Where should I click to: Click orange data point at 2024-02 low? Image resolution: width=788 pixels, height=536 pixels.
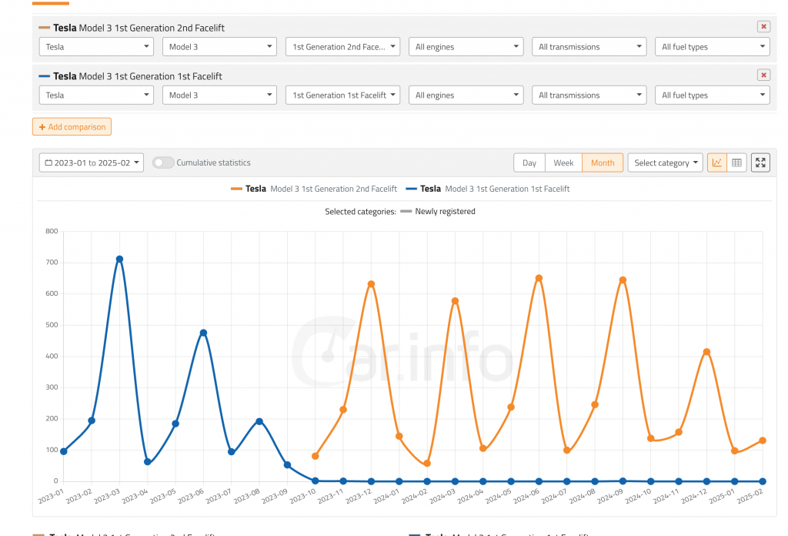point(427,464)
